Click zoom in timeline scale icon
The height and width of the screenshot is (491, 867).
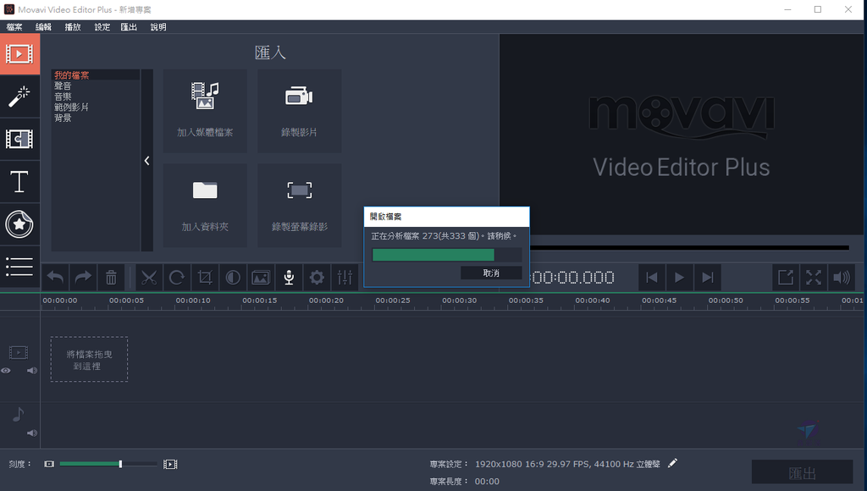[x=170, y=465]
